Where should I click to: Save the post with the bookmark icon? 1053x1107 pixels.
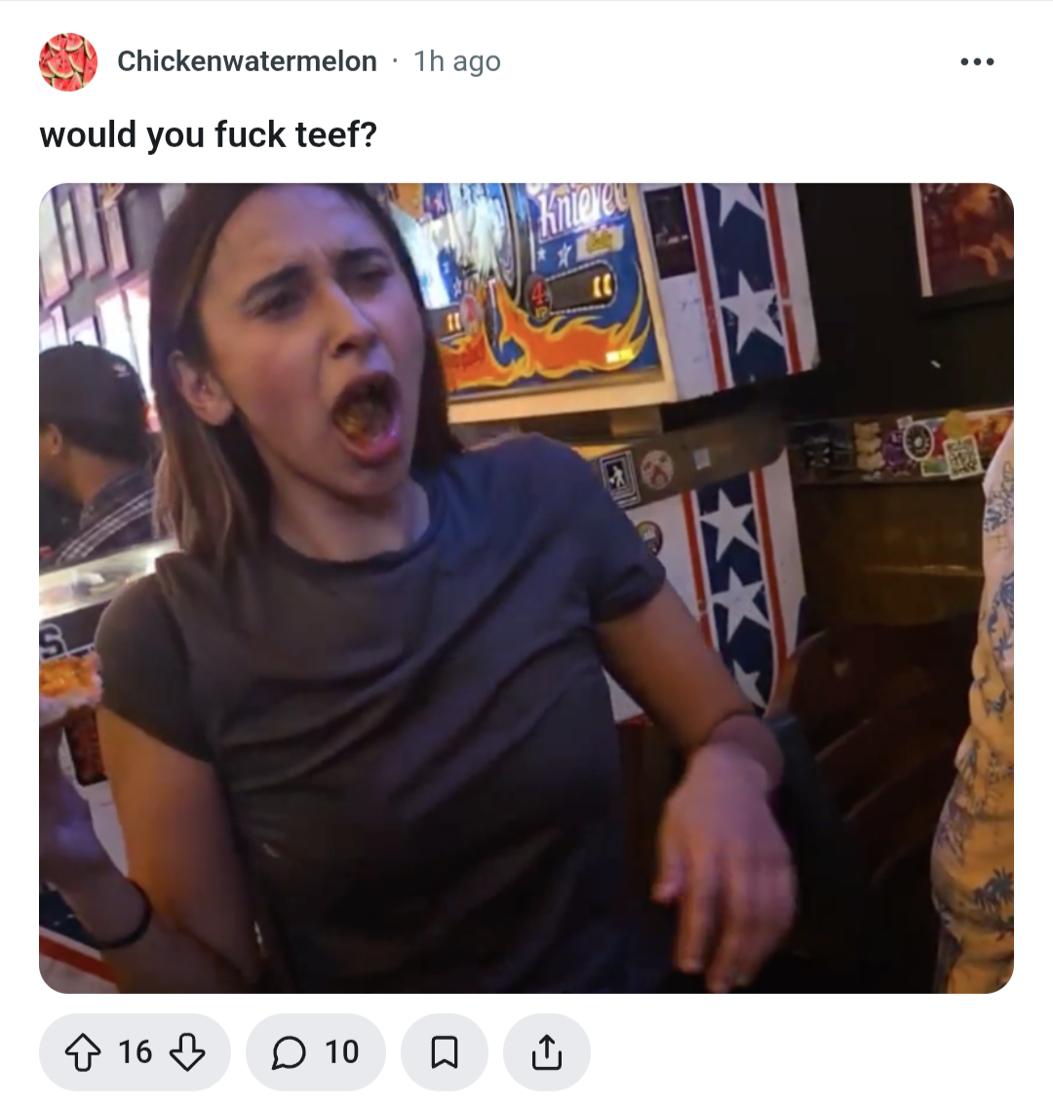[445, 1051]
